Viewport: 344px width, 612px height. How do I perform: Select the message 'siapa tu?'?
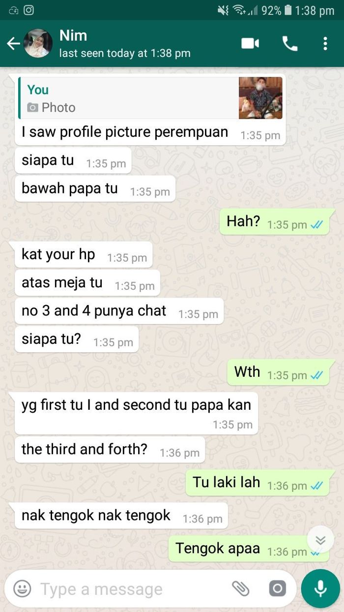pos(77,339)
